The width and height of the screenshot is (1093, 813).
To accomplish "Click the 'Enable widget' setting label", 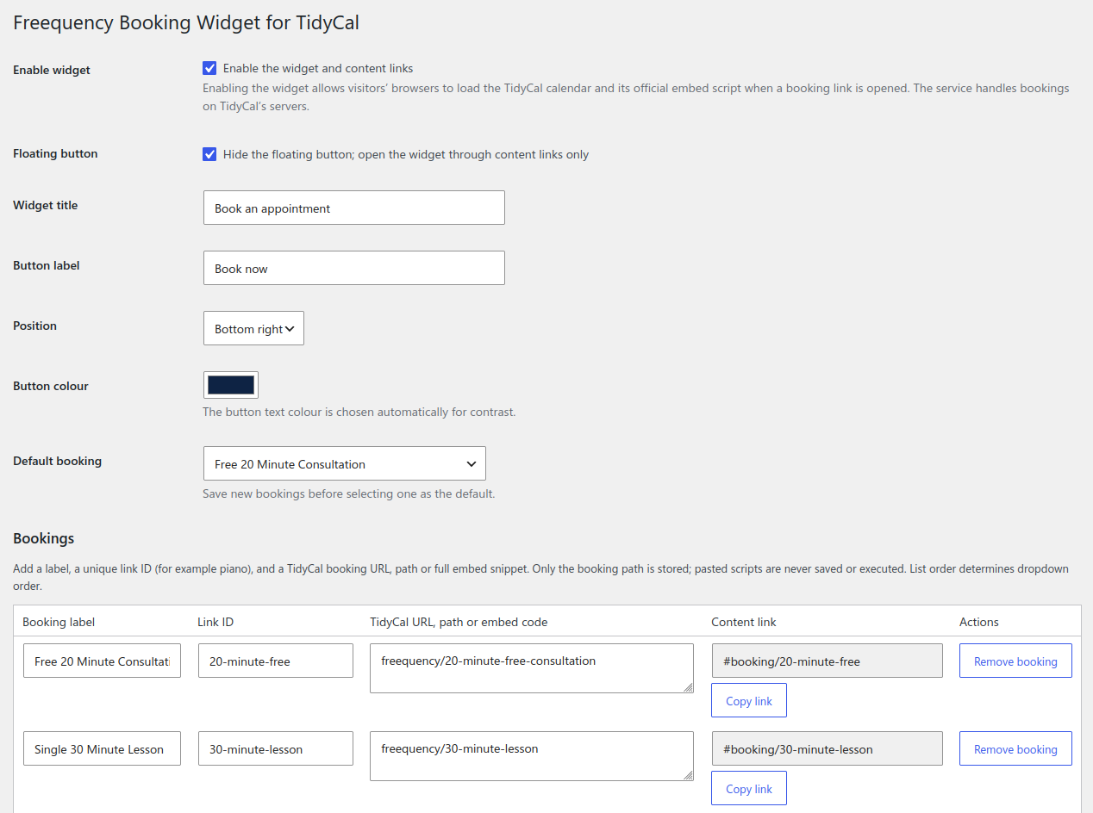I will [52, 70].
